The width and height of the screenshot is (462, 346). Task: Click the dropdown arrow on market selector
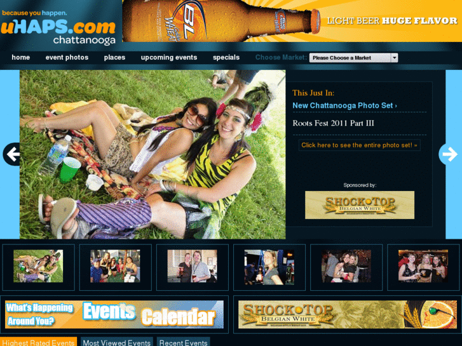click(394, 58)
